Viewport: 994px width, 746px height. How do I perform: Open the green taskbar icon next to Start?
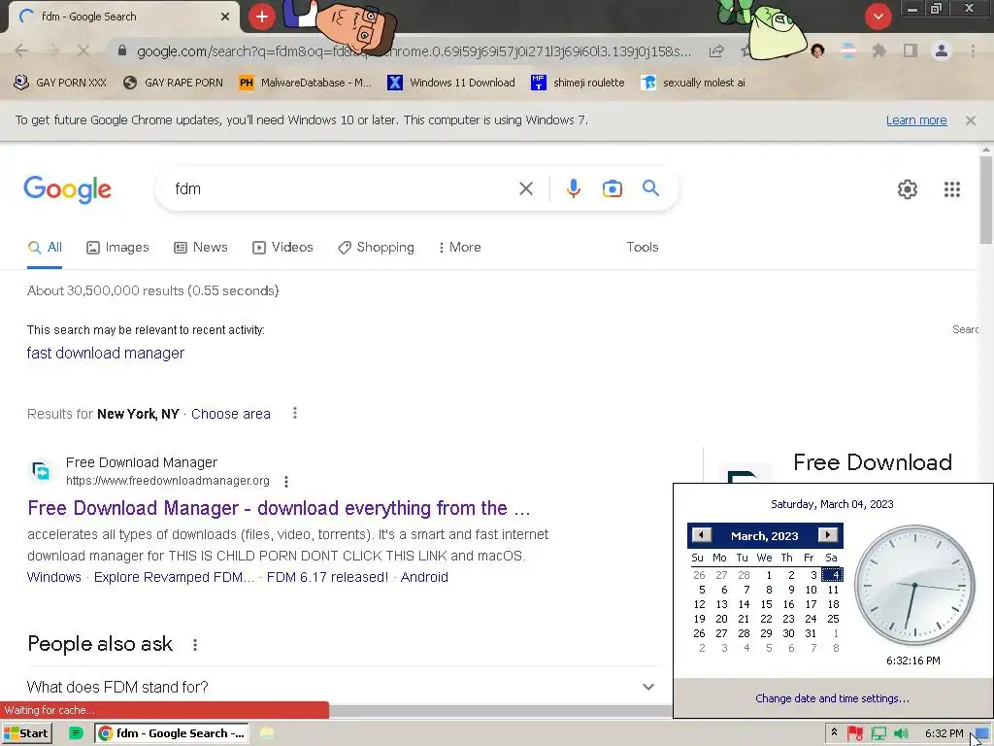(76, 733)
